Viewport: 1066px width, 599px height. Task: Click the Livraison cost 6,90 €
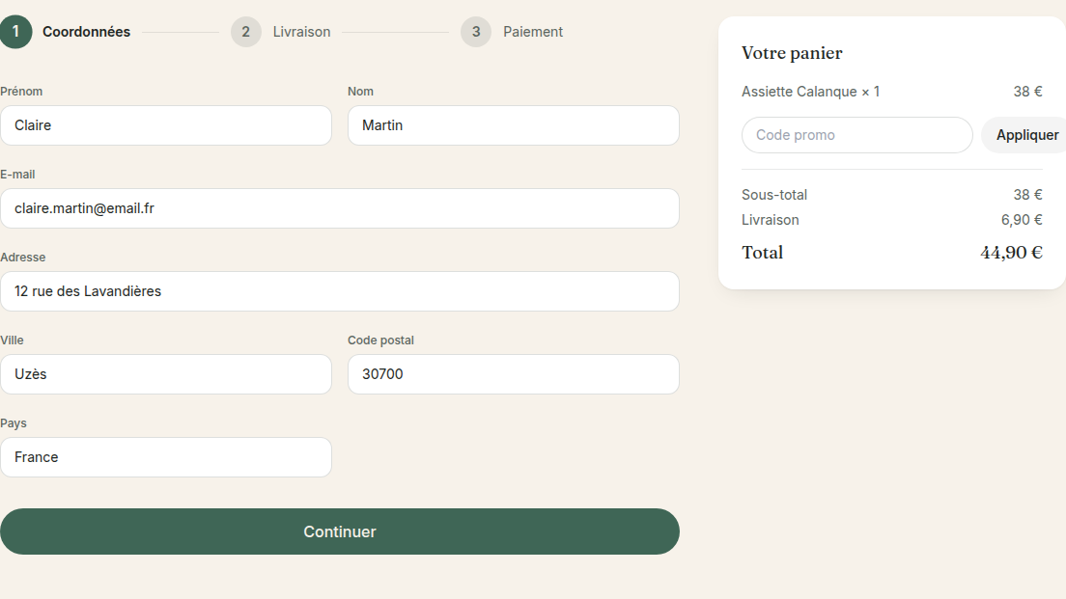tap(1022, 220)
